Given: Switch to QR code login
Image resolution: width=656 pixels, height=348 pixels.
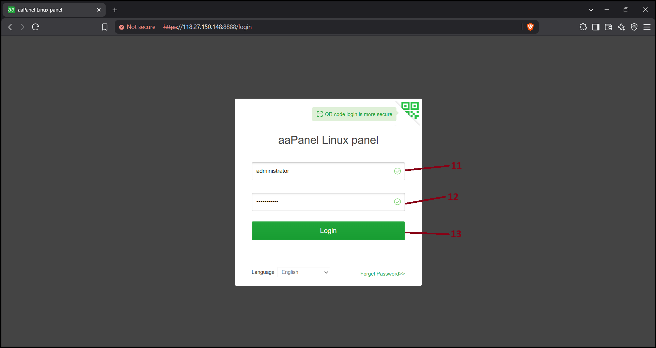Looking at the screenshot, I should click(410, 110).
